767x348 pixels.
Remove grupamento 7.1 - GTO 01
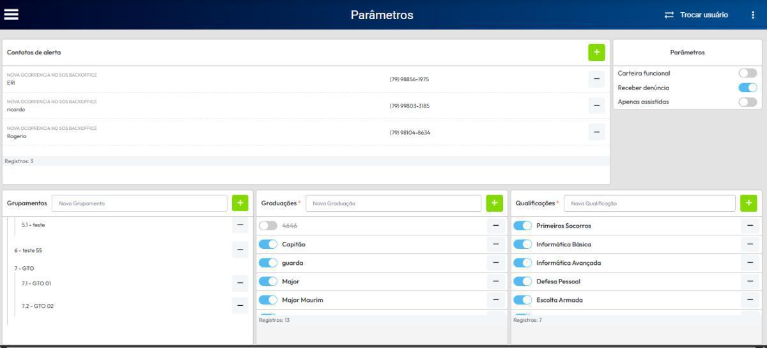click(x=240, y=283)
